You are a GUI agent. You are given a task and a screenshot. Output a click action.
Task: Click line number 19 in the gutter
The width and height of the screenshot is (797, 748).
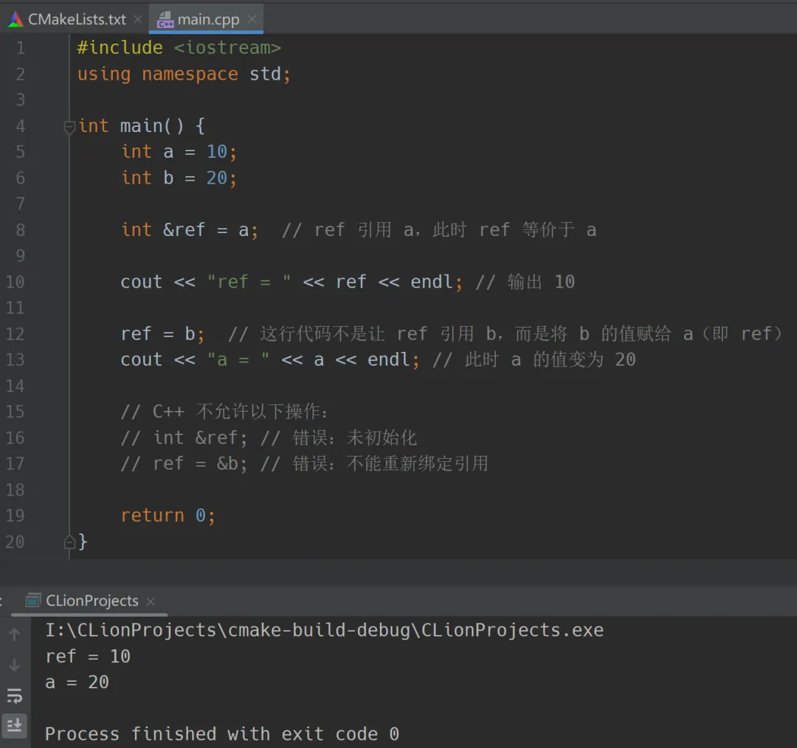click(x=15, y=516)
